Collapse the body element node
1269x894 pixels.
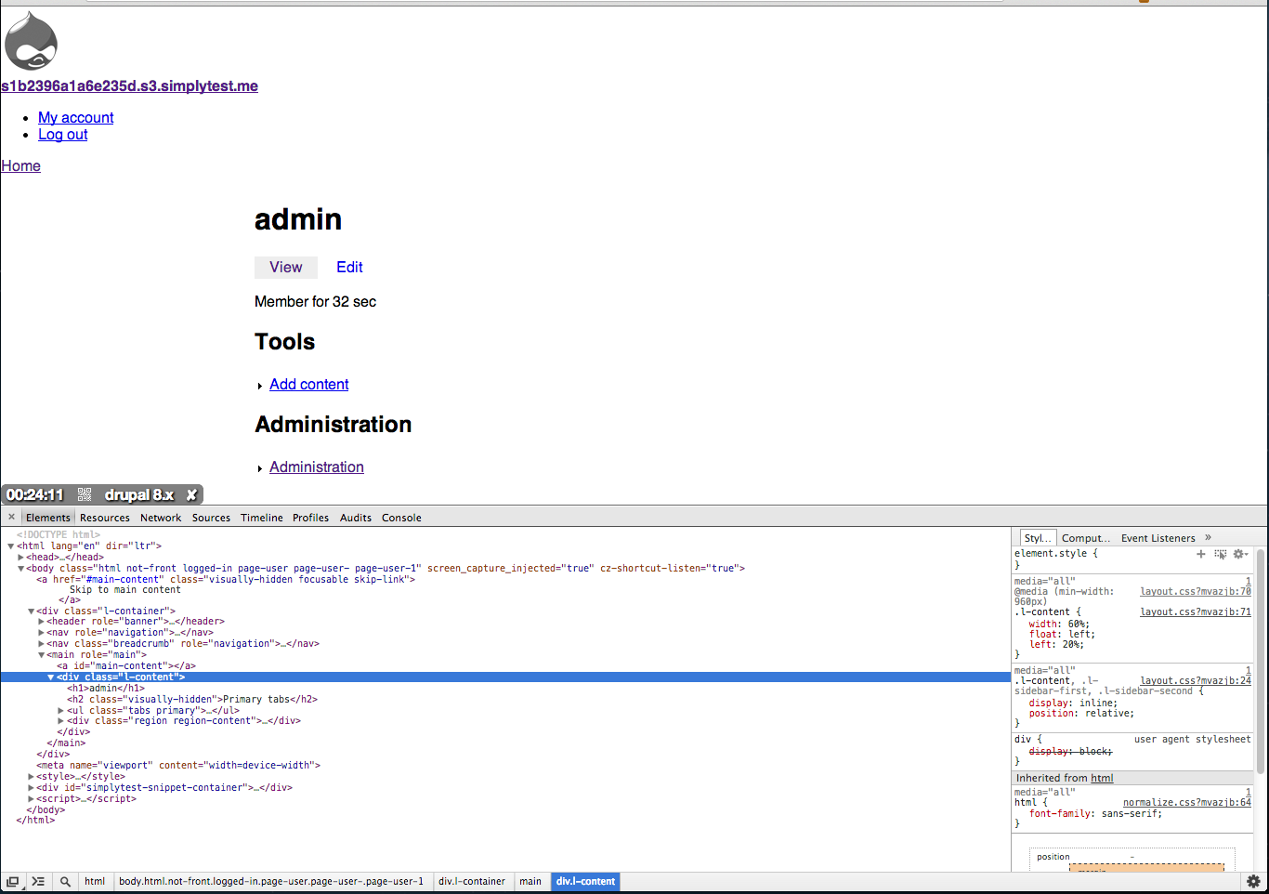[x=20, y=569]
